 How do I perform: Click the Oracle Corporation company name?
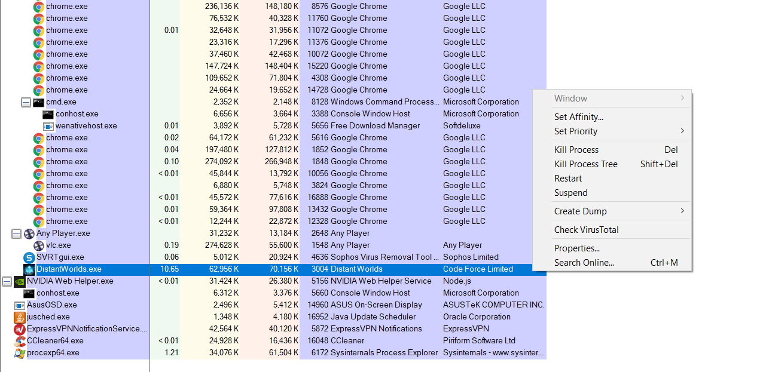coord(477,317)
